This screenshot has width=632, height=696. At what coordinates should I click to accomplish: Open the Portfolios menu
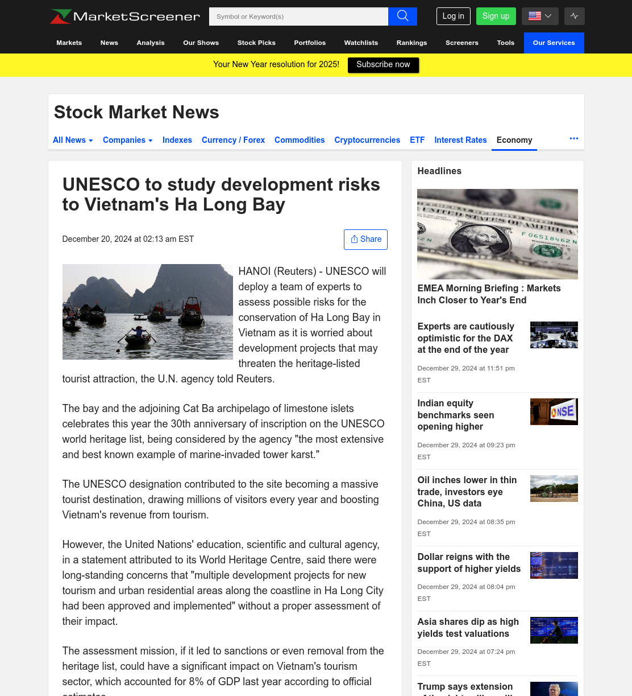pyautogui.click(x=310, y=43)
